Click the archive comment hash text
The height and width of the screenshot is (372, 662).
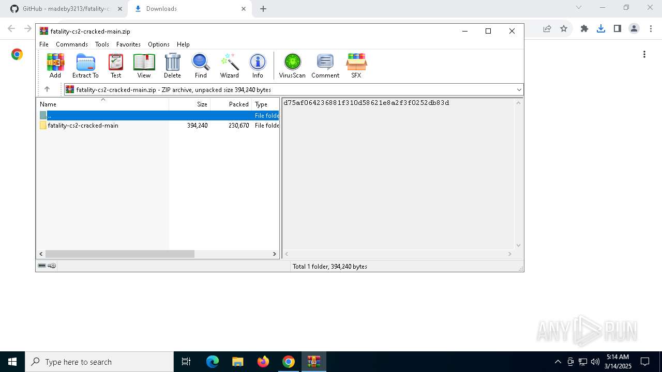click(366, 103)
